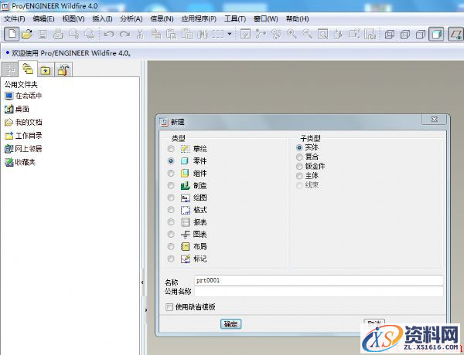The height and width of the screenshot is (355, 464).
Task: Select the 零件 type radio button
Action: click(x=171, y=161)
